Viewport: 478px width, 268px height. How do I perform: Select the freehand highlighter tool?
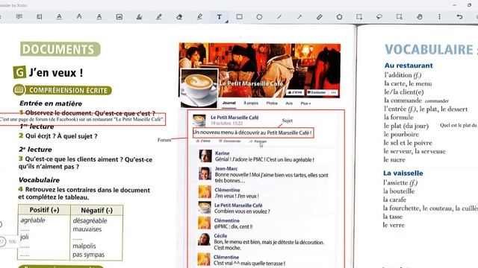click(199, 16)
